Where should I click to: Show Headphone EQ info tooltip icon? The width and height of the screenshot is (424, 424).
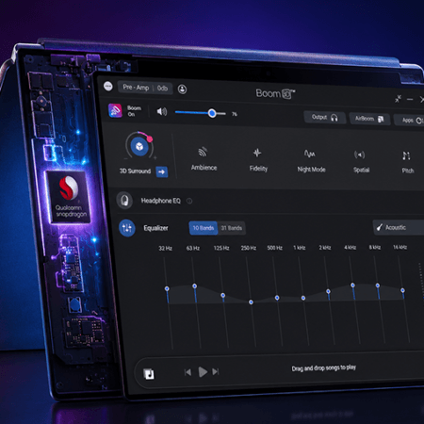[189, 201]
